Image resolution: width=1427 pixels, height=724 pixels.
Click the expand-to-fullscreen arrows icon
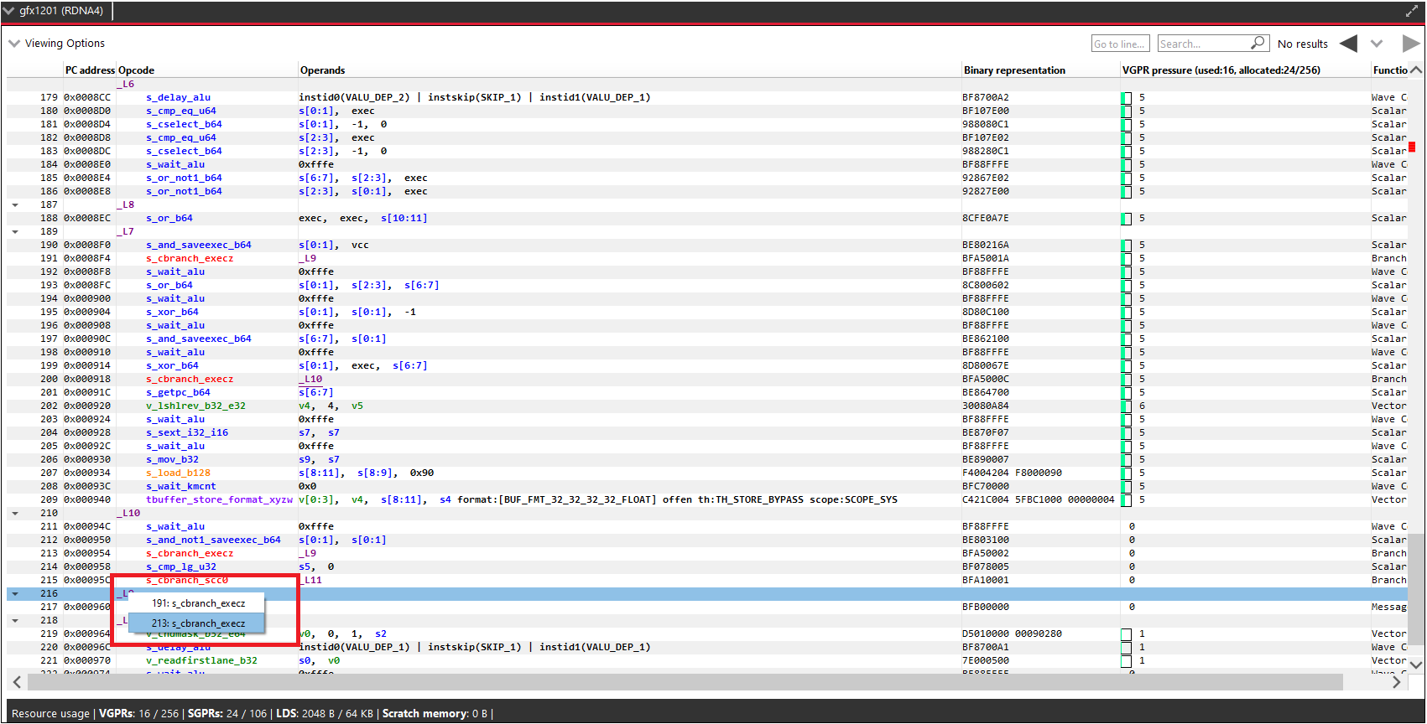coord(1411,11)
